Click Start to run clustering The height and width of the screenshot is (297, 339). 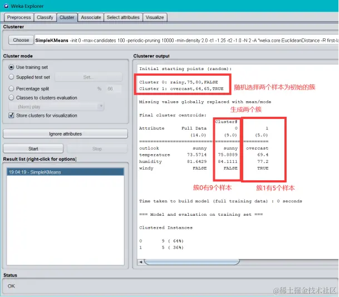pyautogui.click(x=33, y=148)
